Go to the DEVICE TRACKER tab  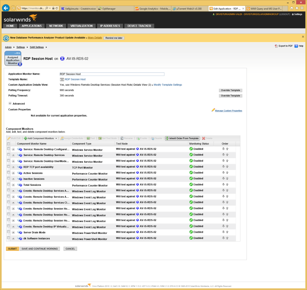[x=139, y=26]
